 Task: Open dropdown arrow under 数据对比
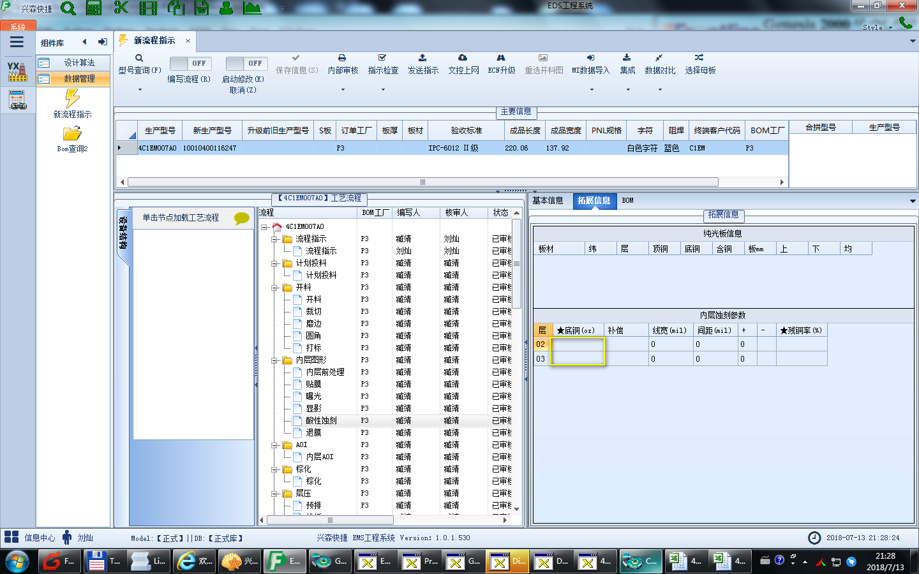pos(660,89)
